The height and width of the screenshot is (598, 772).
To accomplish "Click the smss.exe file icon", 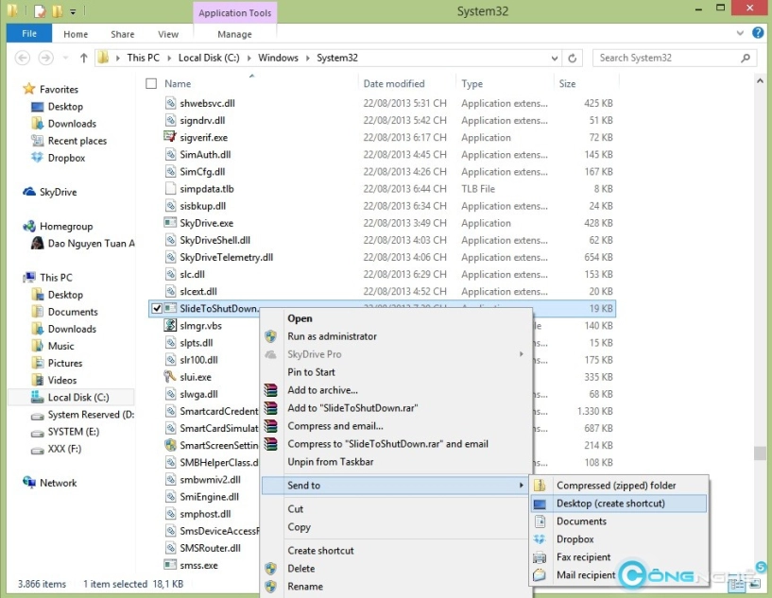I will pyautogui.click(x=170, y=565).
